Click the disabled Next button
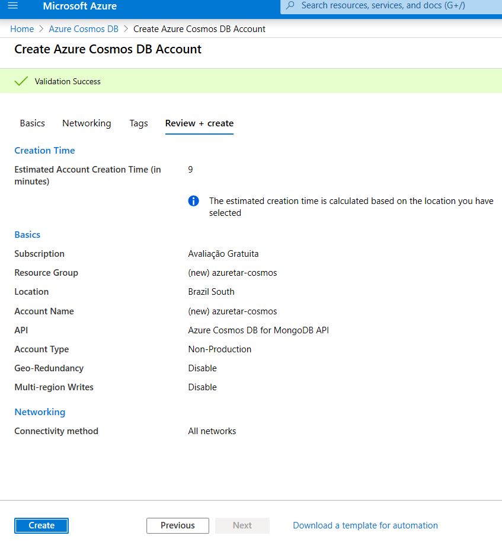 point(242,525)
